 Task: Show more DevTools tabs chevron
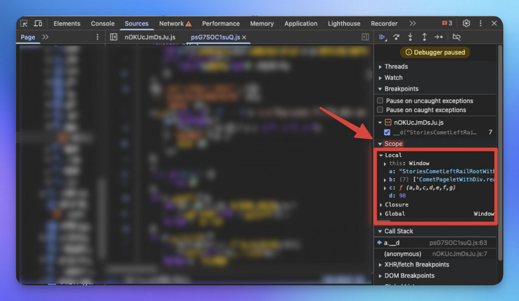click(x=413, y=23)
